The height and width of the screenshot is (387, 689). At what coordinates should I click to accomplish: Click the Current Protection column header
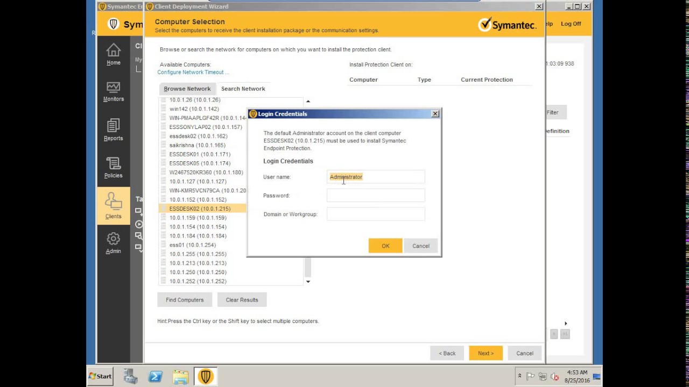487,80
